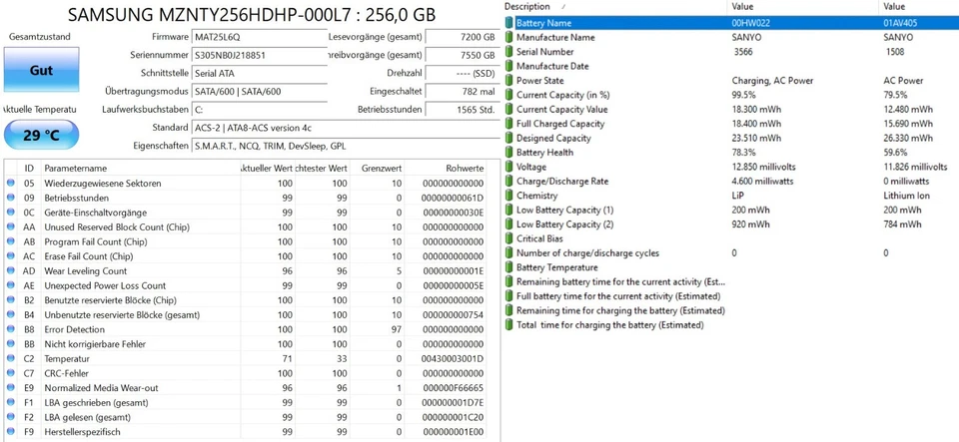Click the 12.850 millivolts voltage value
The height and width of the screenshot is (442, 959).
coord(763,167)
